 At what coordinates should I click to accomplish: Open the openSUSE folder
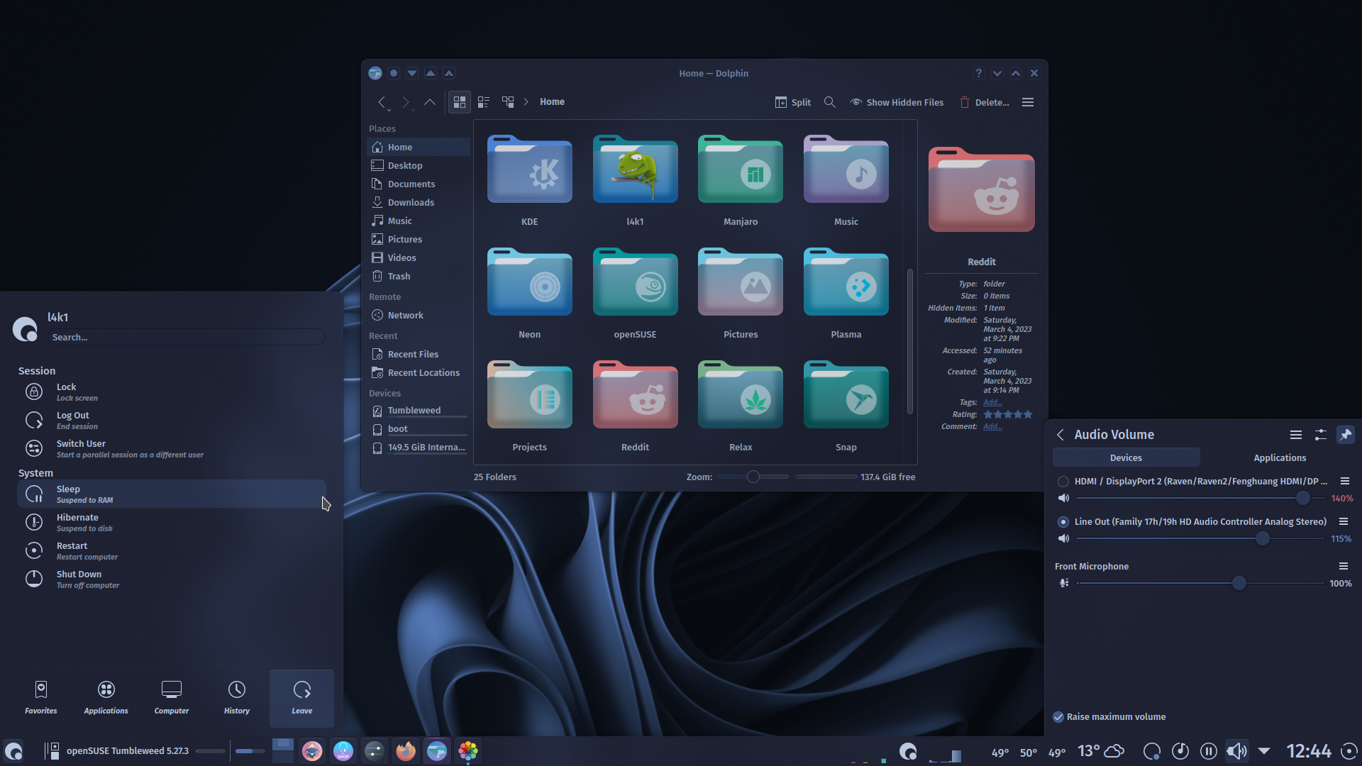[x=635, y=294]
